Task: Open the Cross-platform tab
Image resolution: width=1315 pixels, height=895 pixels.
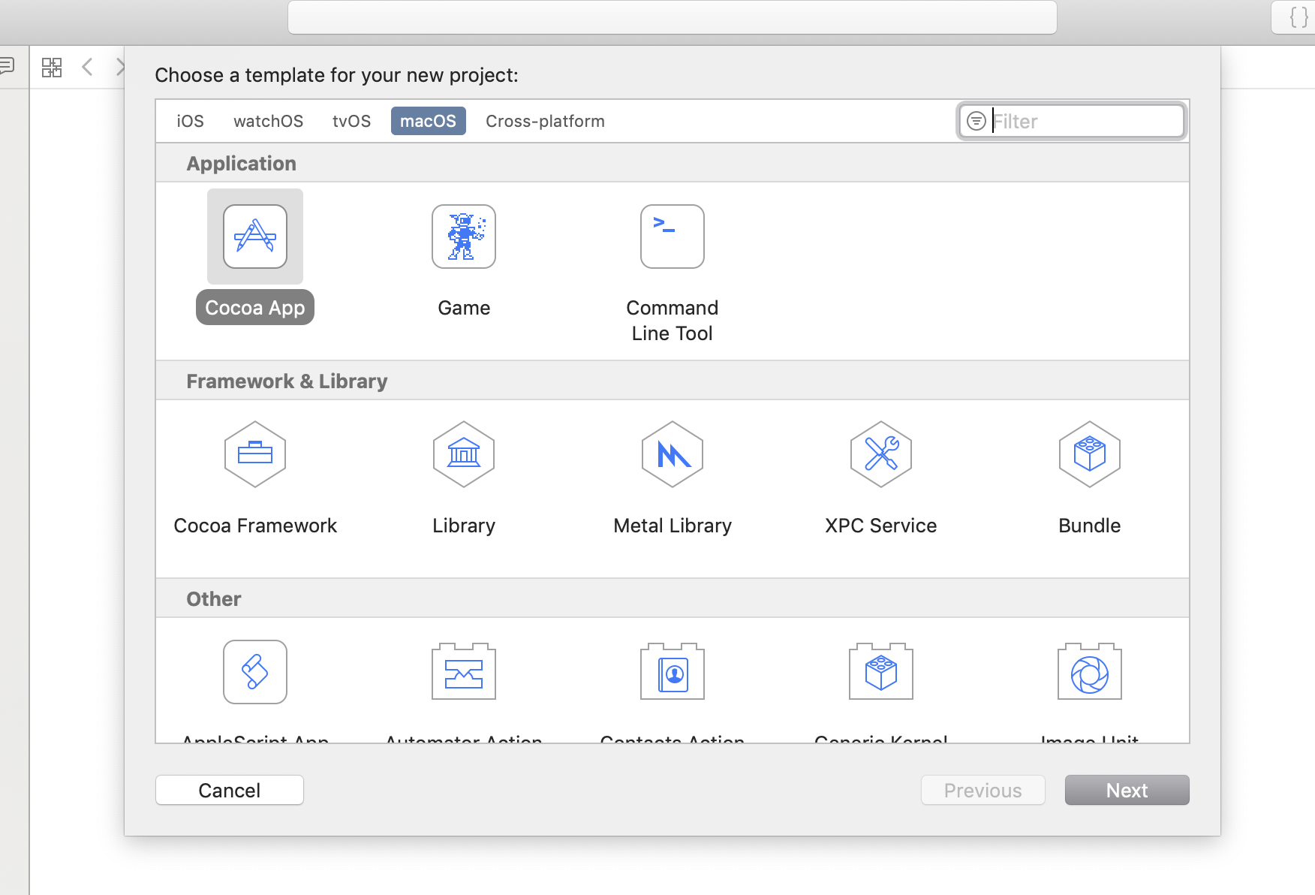Action: coord(546,121)
